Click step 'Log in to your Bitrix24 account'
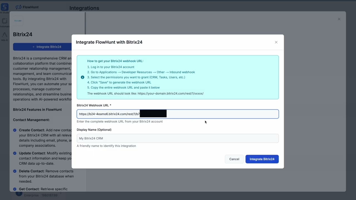 111,67
